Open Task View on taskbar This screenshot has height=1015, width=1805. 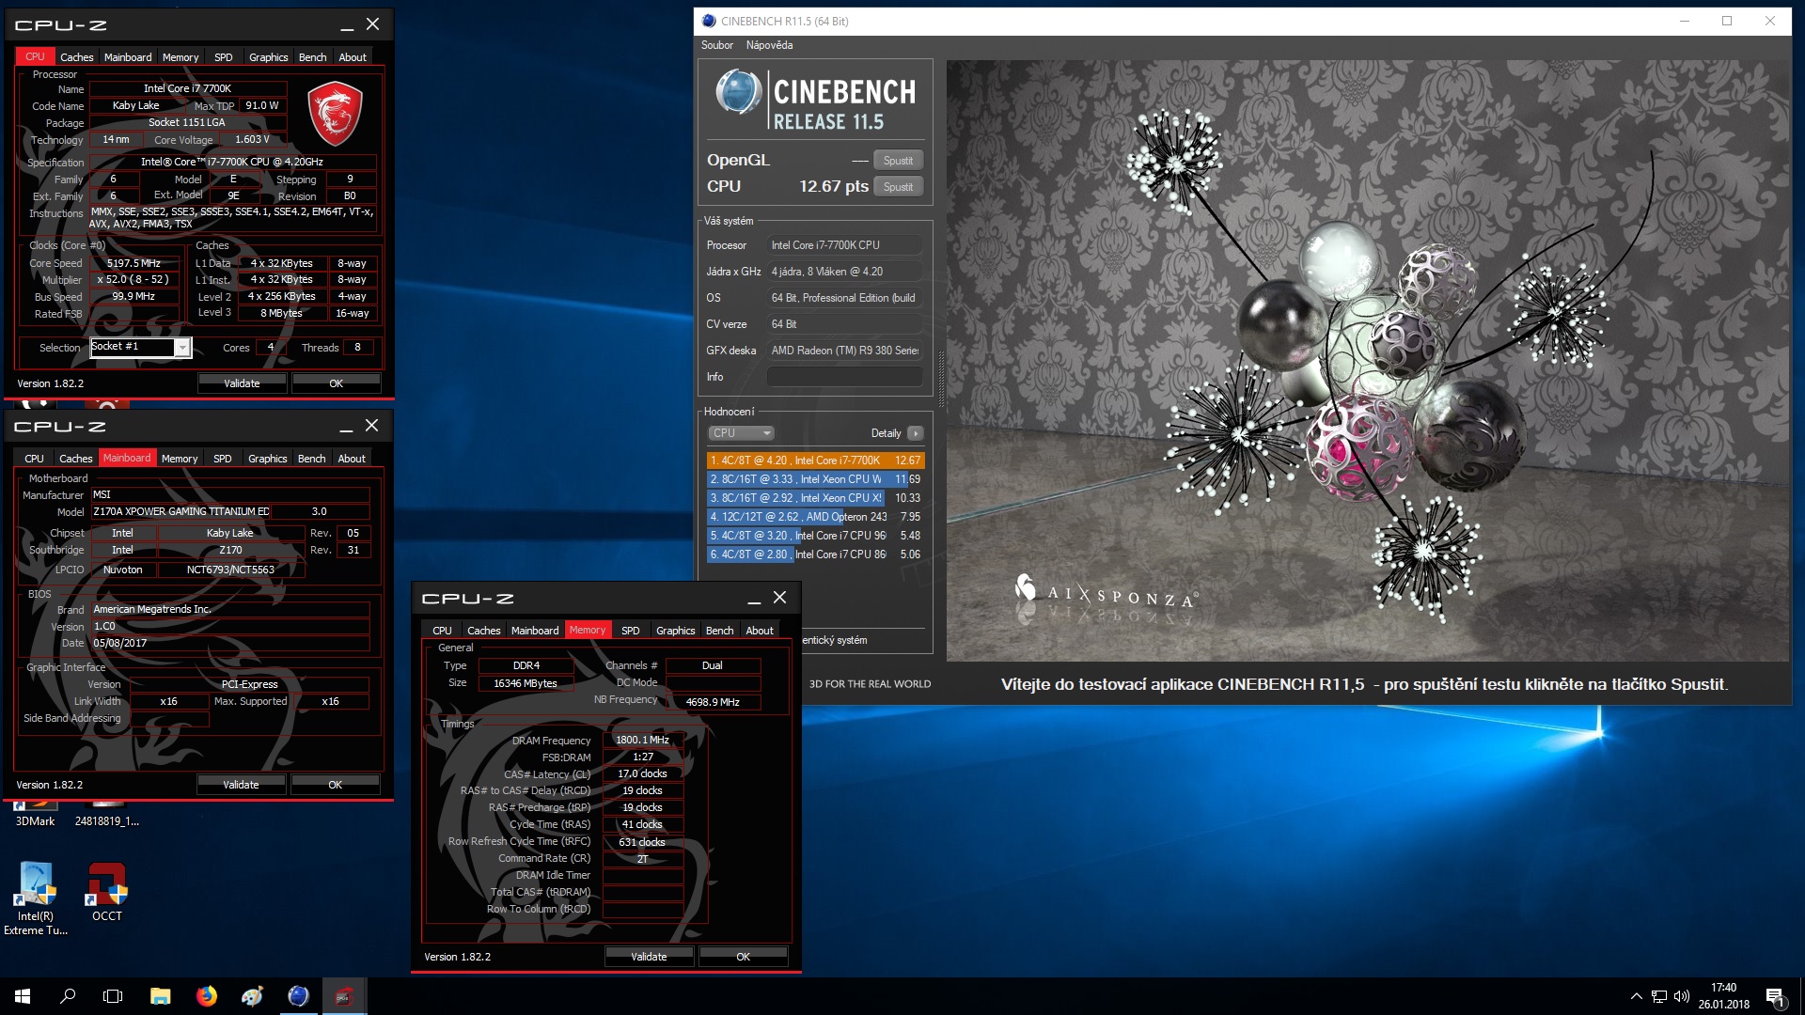tap(113, 996)
